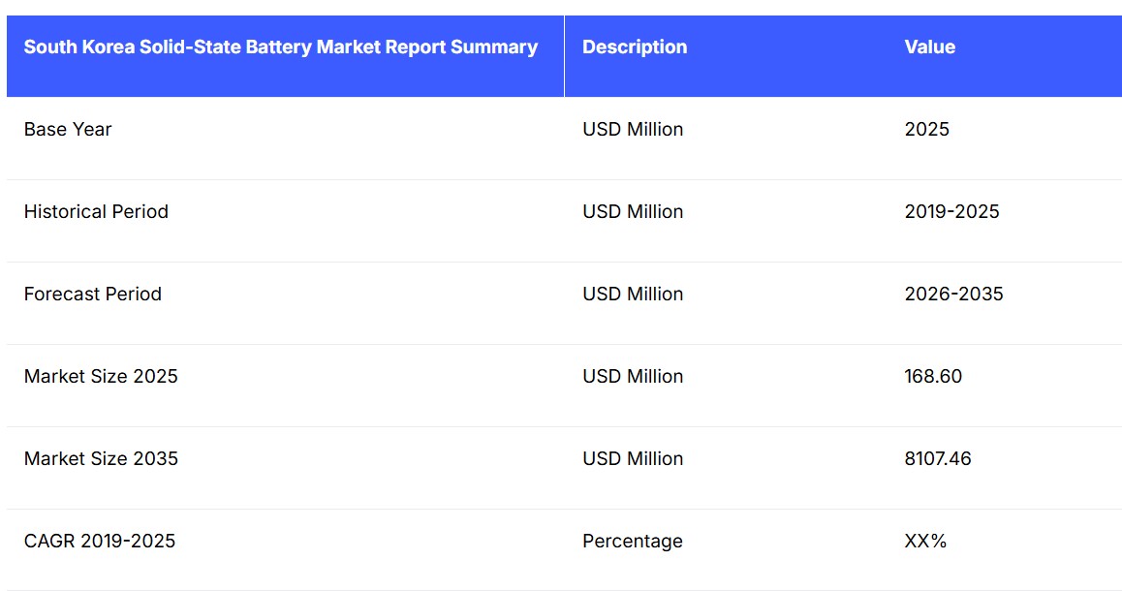Screen dimensions: 1122x591
Task: Click the Market Size 2035 label
Action: pyautogui.click(x=101, y=459)
